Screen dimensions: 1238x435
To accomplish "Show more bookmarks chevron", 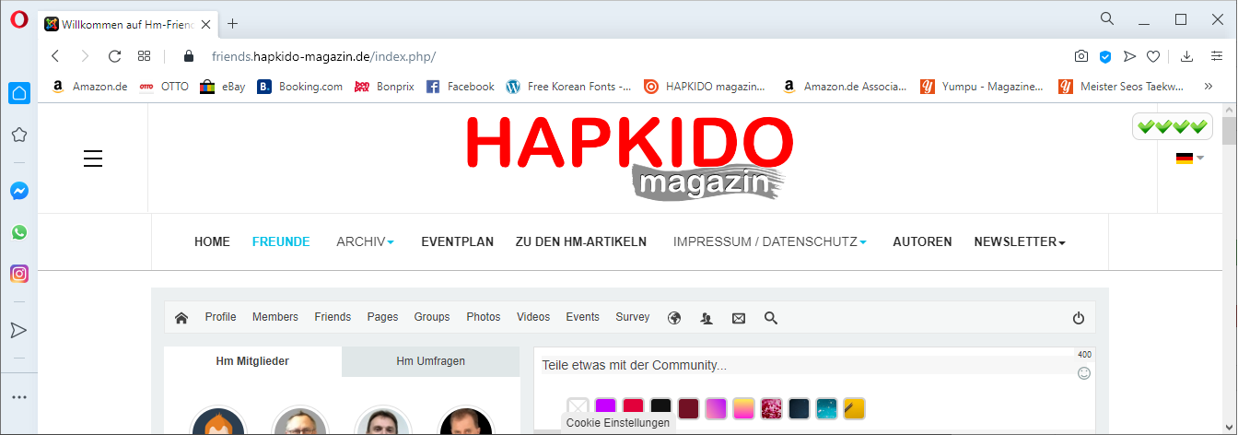I will point(1208,87).
